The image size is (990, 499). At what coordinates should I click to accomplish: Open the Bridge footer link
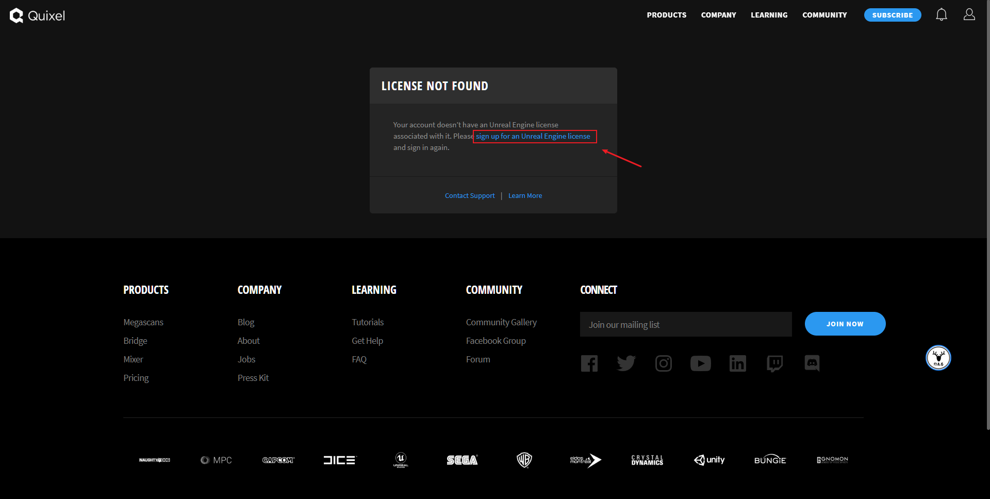click(x=135, y=341)
